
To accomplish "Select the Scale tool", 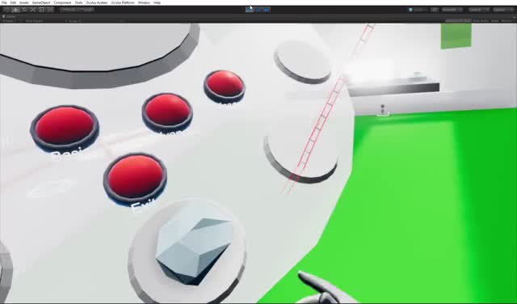I will tap(33, 10).
